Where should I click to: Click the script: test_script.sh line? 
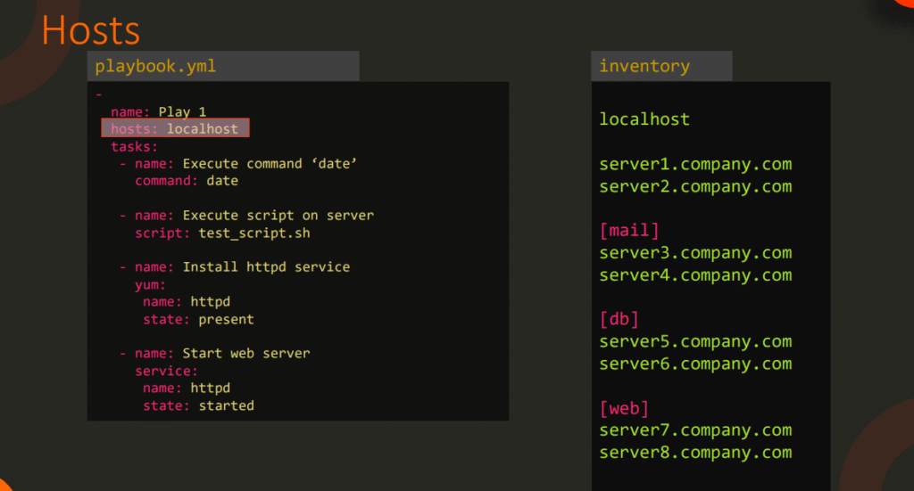point(222,233)
